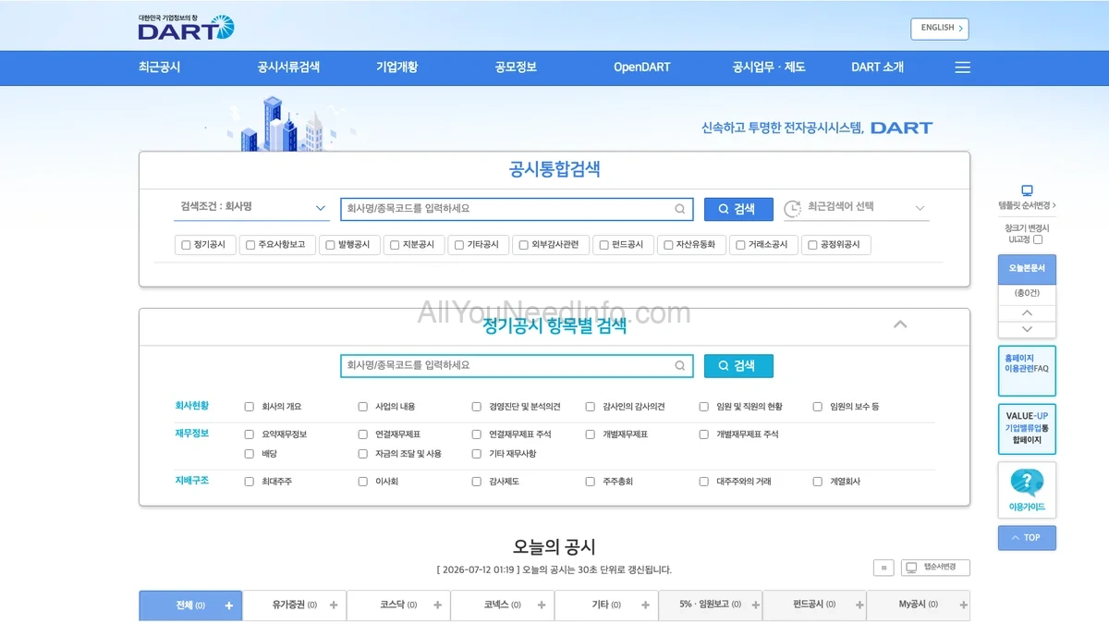This screenshot has height=624, width=1109.
Task: Collapse the 정기공시 항목별 검색 panel
Action: [x=900, y=324]
